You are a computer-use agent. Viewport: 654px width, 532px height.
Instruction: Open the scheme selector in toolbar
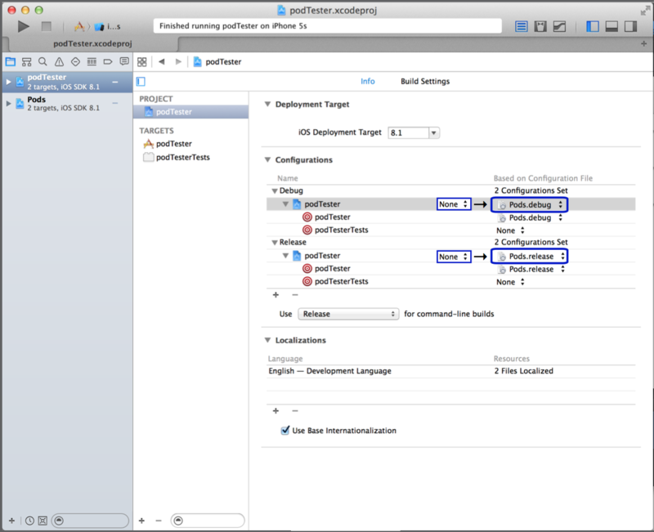tap(97, 26)
